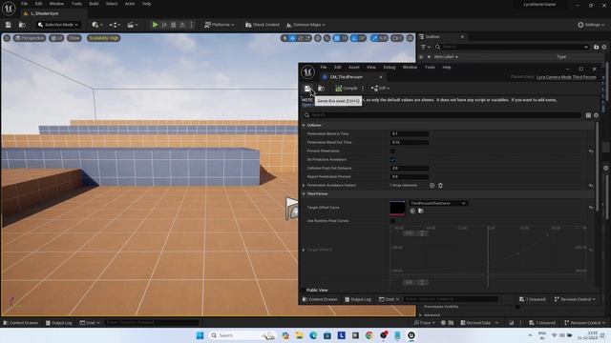Open the Blueprints dropdown icon in toolbar
This screenshot has width=611, height=343.
pyautogui.click(x=115, y=25)
